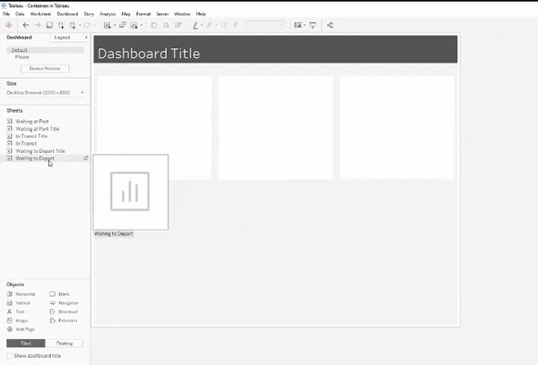Open the presentation mode dropdown in toolbar
Screen dimensions: 538x365
(x=313, y=25)
